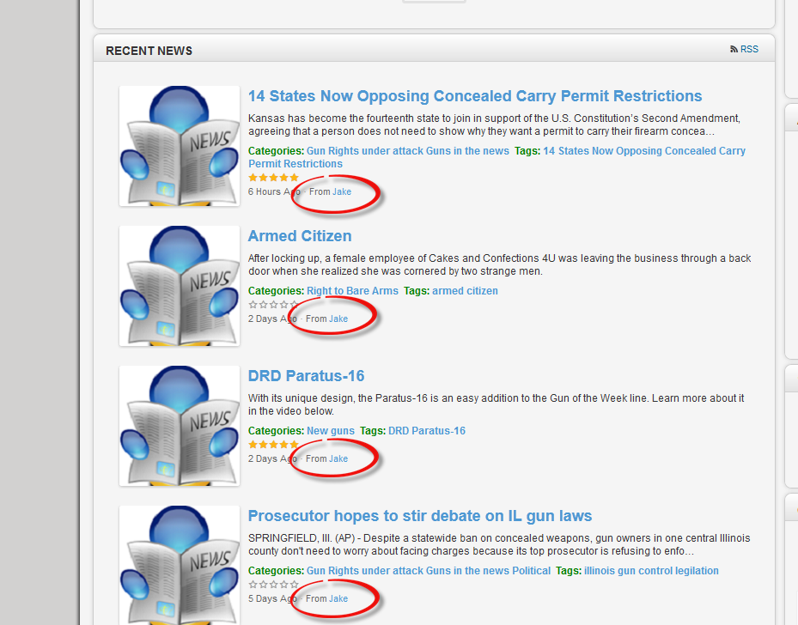This screenshot has width=798, height=625.
Task: Open the 'Political' category link
Action: (532, 571)
